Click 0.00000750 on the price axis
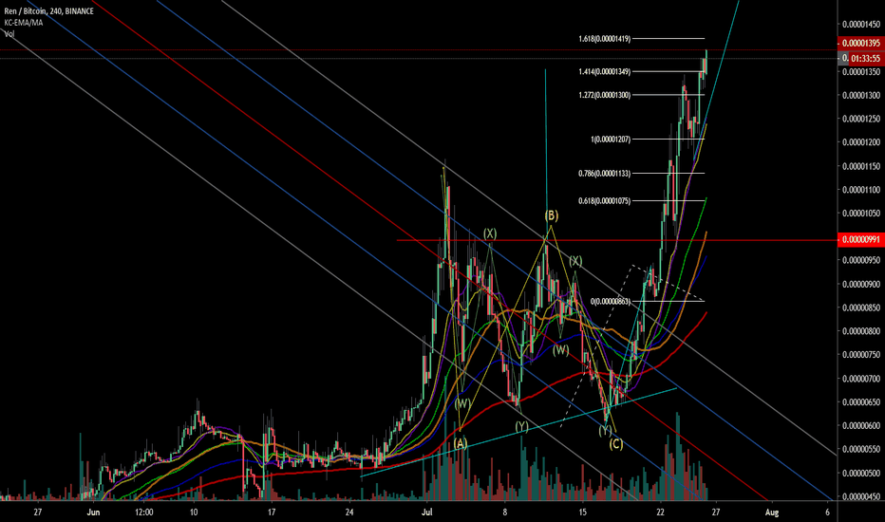The width and height of the screenshot is (885, 522). point(860,355)
